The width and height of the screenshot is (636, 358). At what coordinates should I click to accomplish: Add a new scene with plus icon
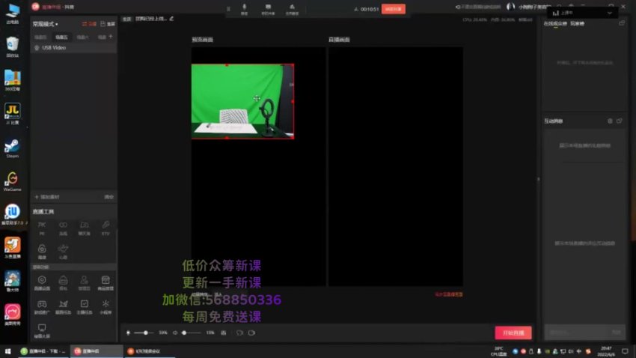coord(111,36)
